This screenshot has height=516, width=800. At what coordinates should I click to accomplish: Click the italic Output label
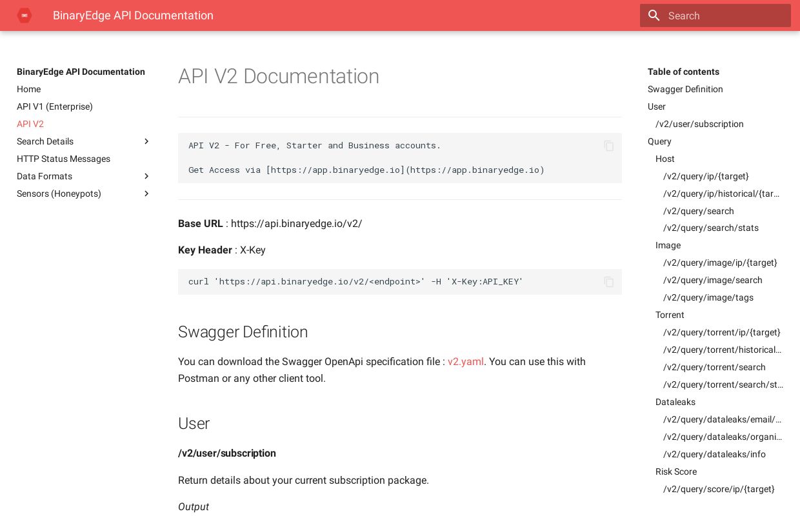coord(194,507)
